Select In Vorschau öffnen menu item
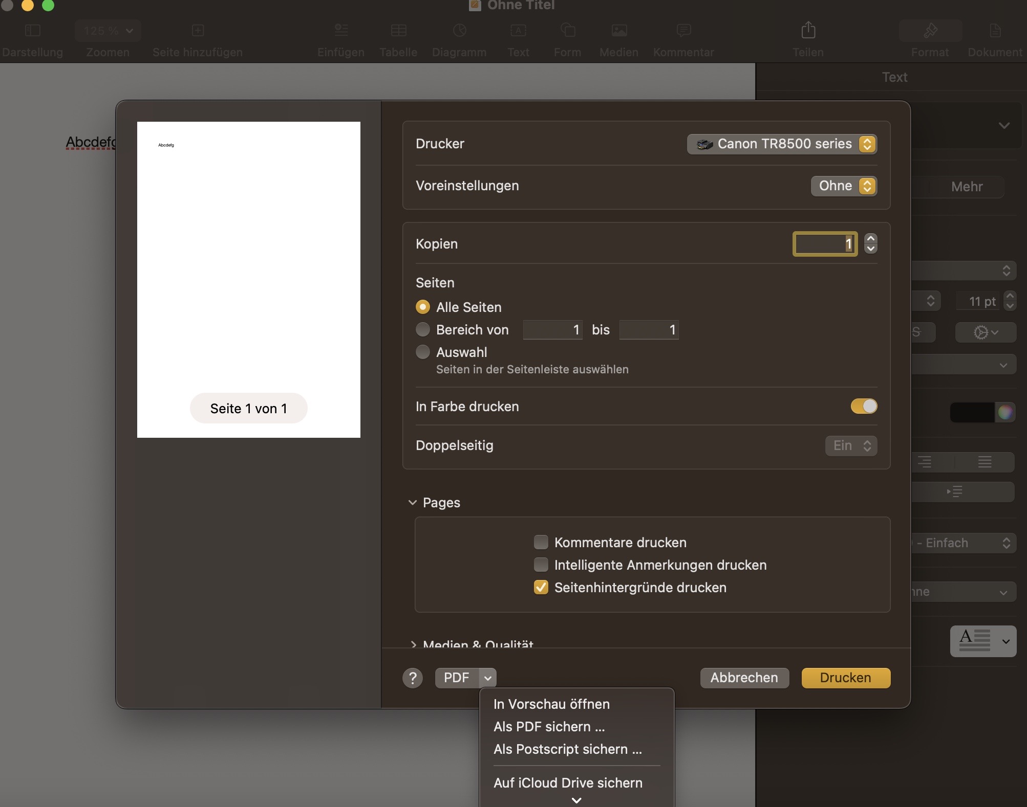 pyautogui.click(x=551, y=704)
